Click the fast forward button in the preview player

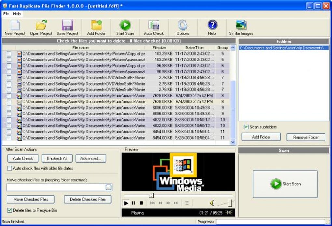click(x=168, y=203)
